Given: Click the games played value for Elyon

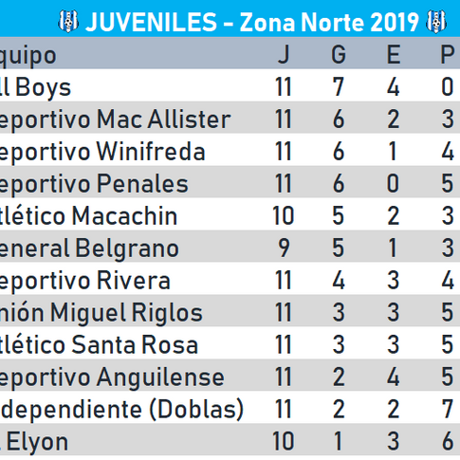Looking at the screenshot, I should tap(284, 441).
